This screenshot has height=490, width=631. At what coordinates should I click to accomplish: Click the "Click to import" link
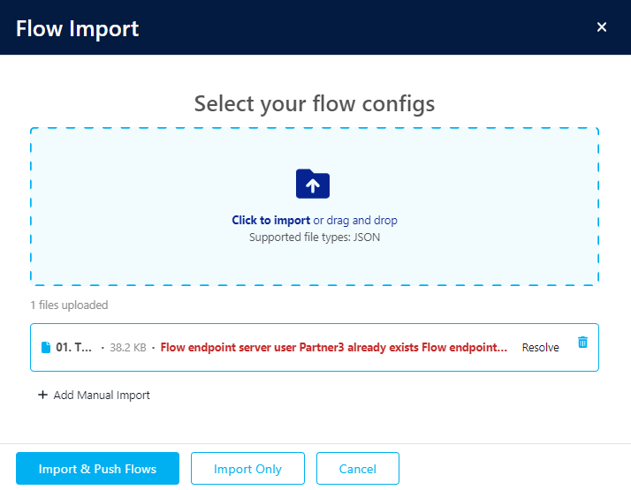click(270, 221)
